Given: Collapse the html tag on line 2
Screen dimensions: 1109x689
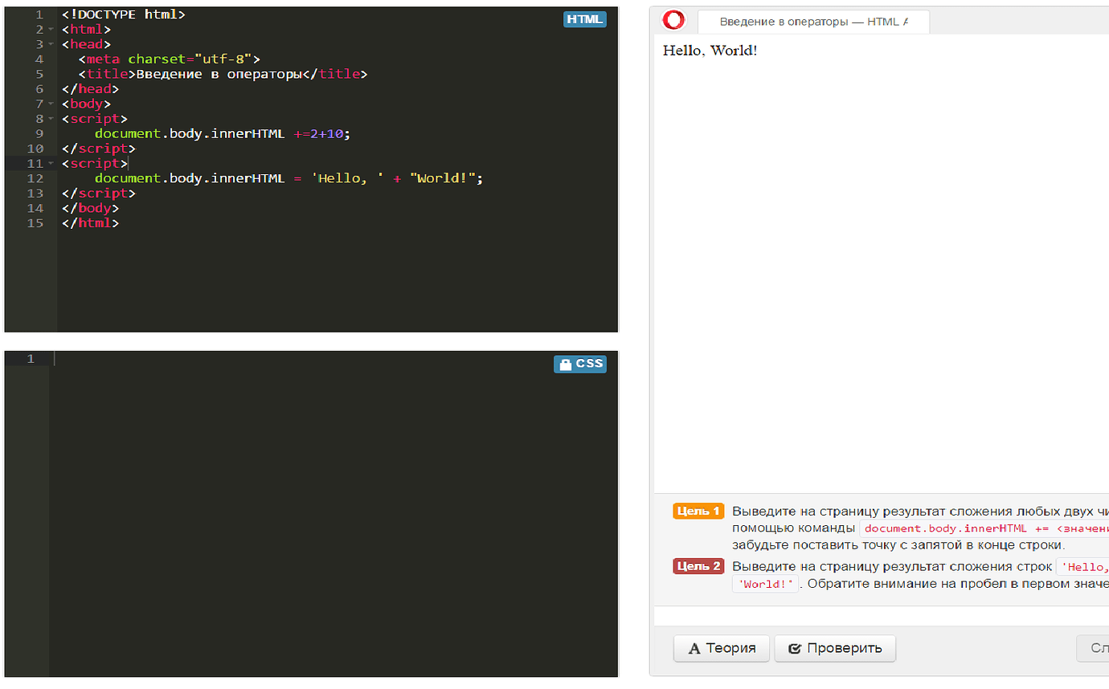Looking at the screenshot, I should pos(51,30).
